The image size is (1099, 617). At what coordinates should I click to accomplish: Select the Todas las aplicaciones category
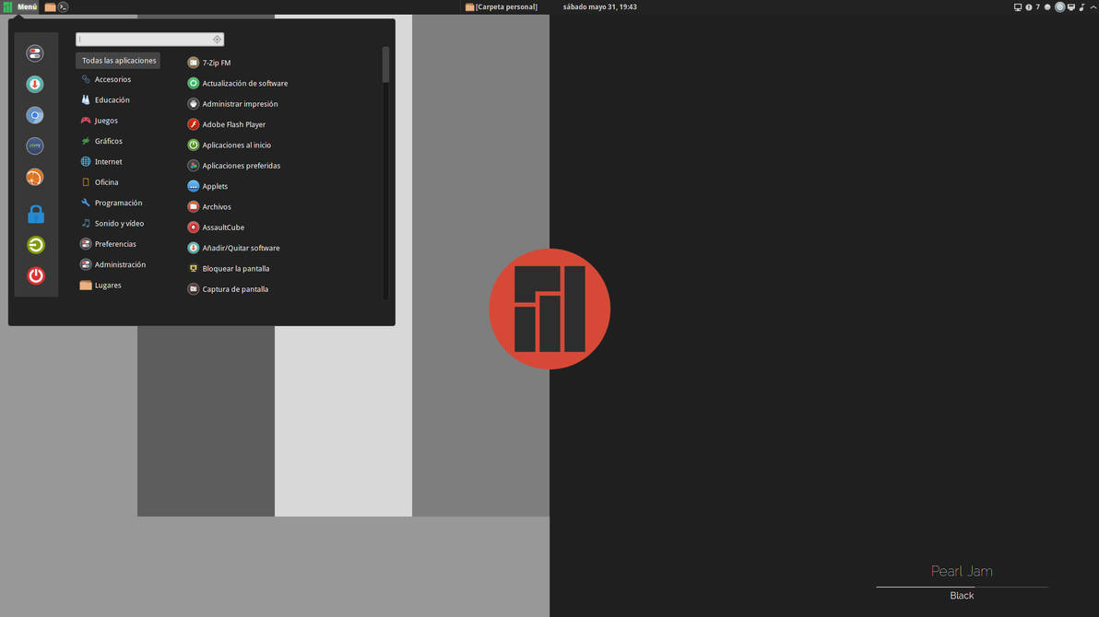click(118, 60)
